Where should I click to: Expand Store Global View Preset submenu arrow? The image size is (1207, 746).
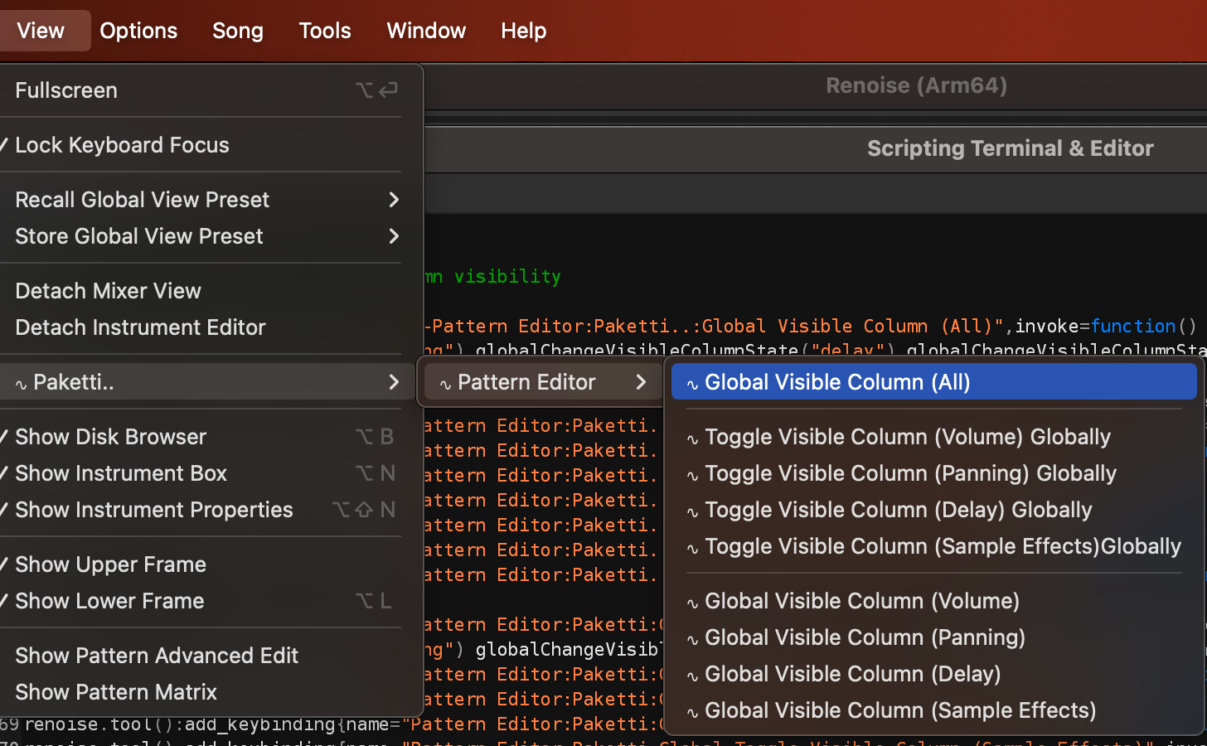394,236
